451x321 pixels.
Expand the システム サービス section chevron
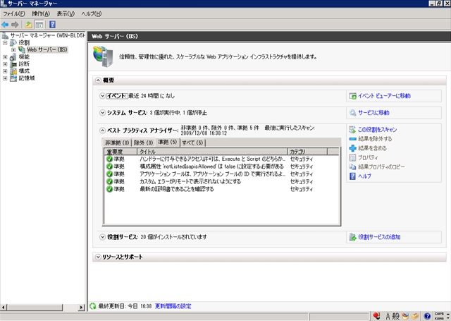102,113
